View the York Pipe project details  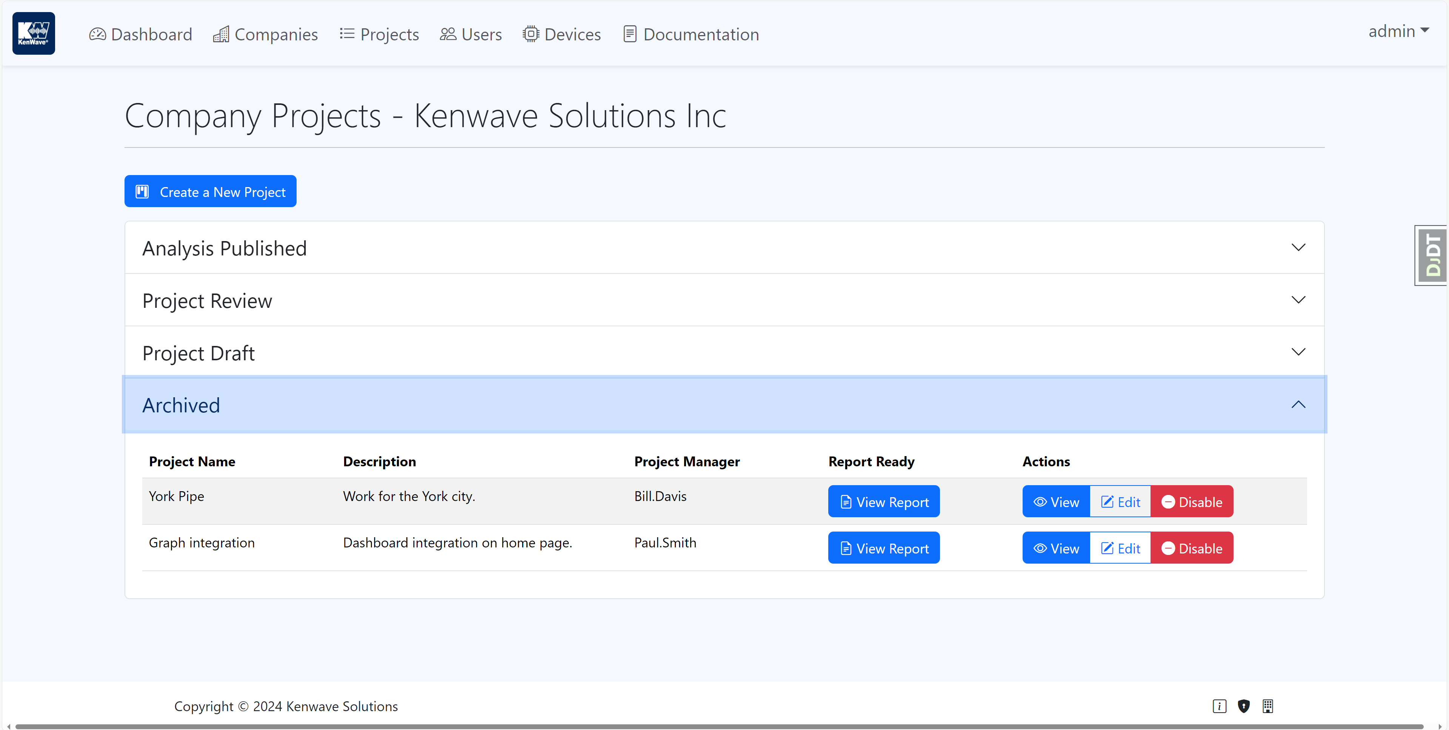point(1056,502)
